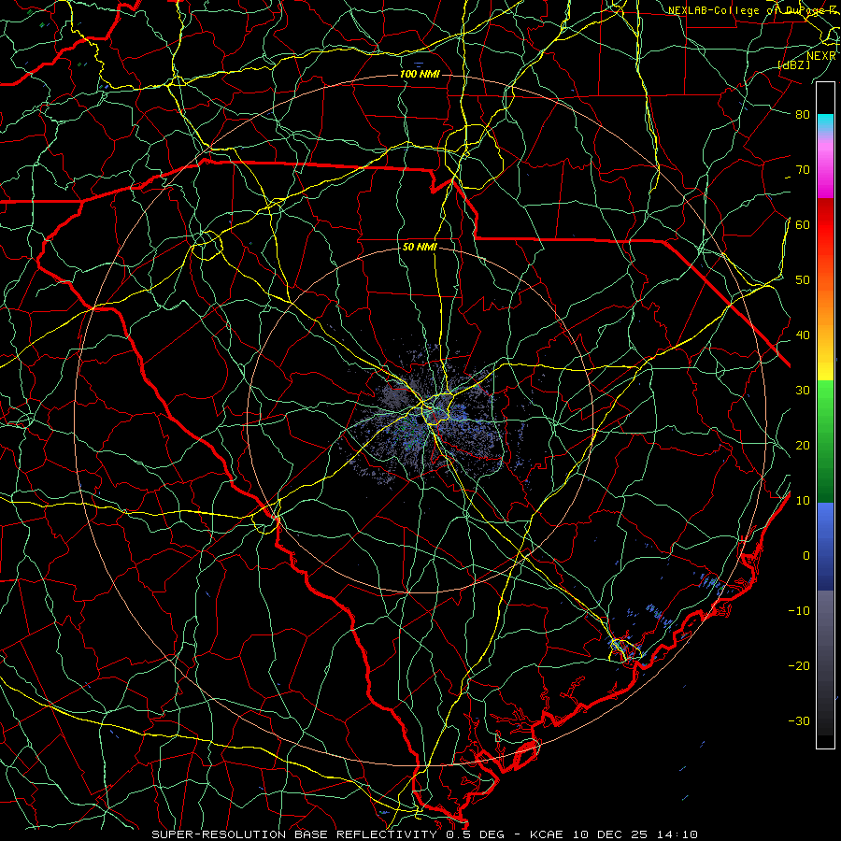Click the KCAE radar site identifier
The width and height of the screenshot is (841, 841).
click(547, 834)
